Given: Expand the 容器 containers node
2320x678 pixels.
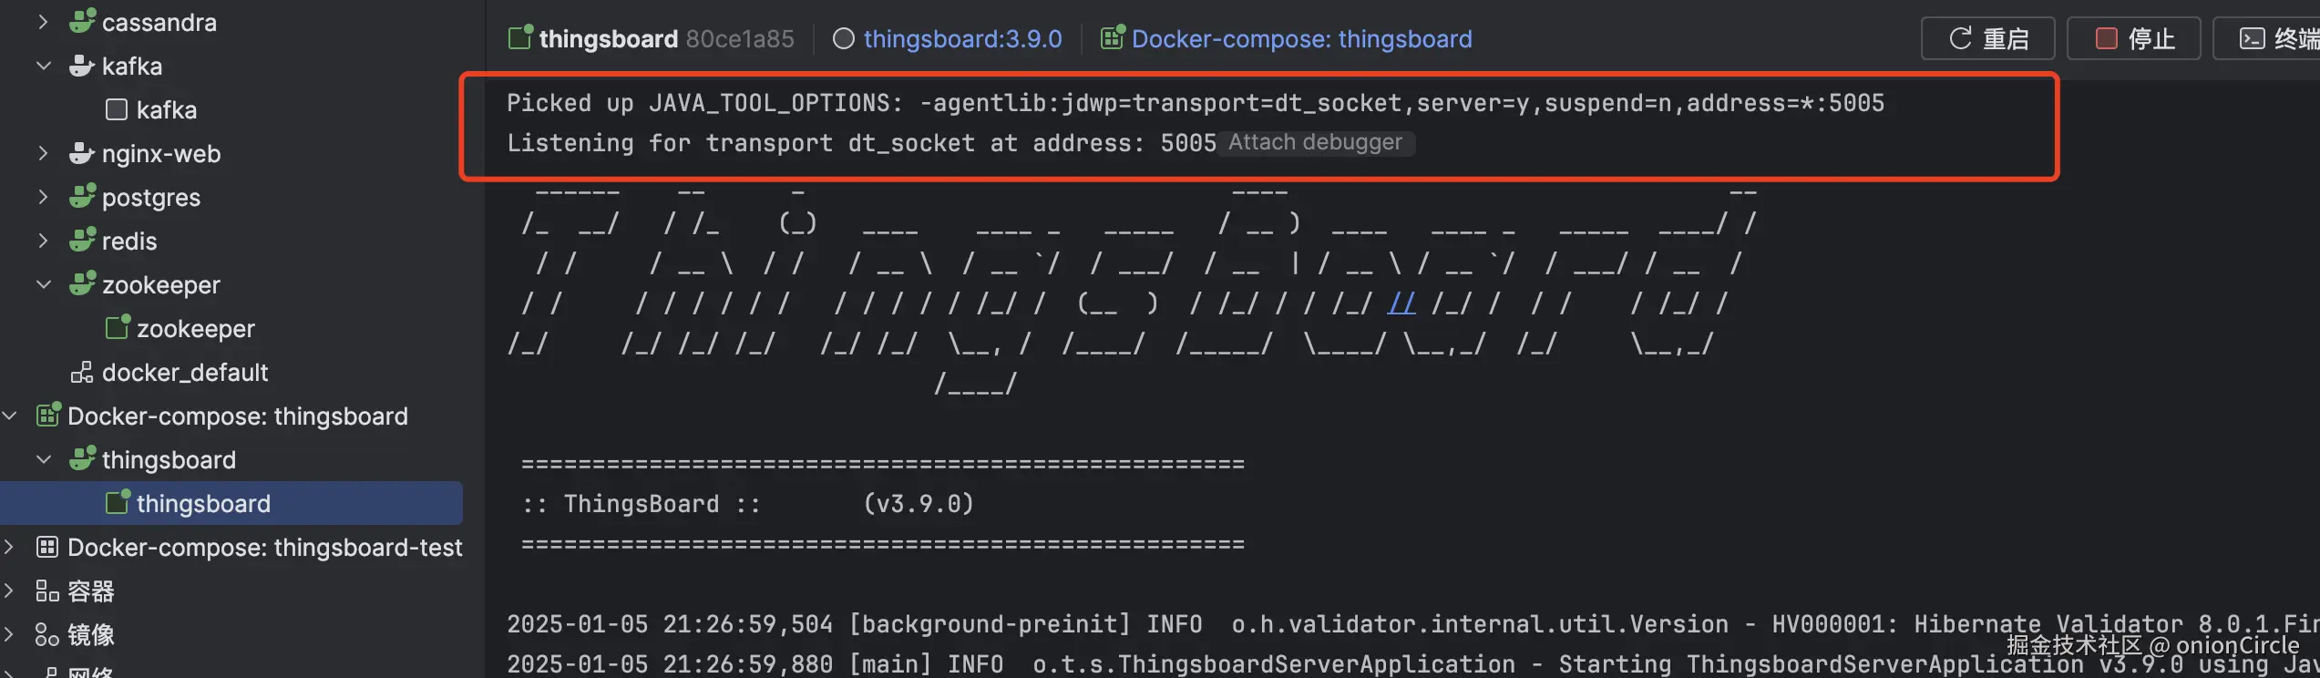Looking at the screenshot, I should [9, 591].
